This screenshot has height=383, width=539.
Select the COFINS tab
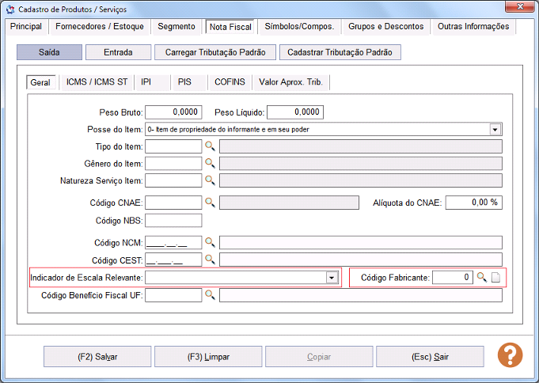tap(230, 82)
